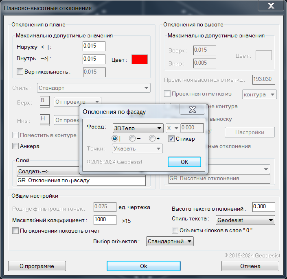Screen dimensions: 287x279
Task: Check "По окончании показать отчет" option
Action: click(x=16, y=231)
